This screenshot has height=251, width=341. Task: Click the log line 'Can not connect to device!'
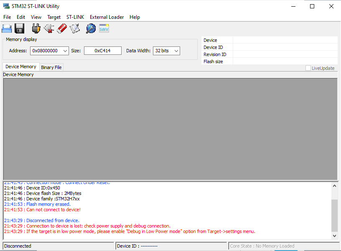(42, 210)
